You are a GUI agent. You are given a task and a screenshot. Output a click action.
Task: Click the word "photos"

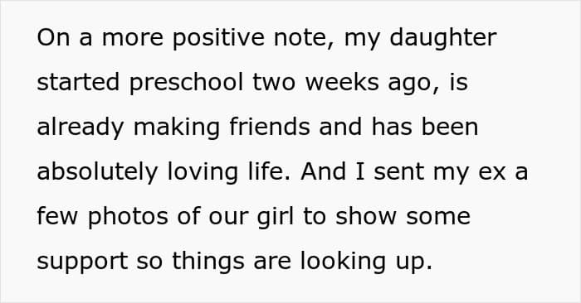point(128,217)
